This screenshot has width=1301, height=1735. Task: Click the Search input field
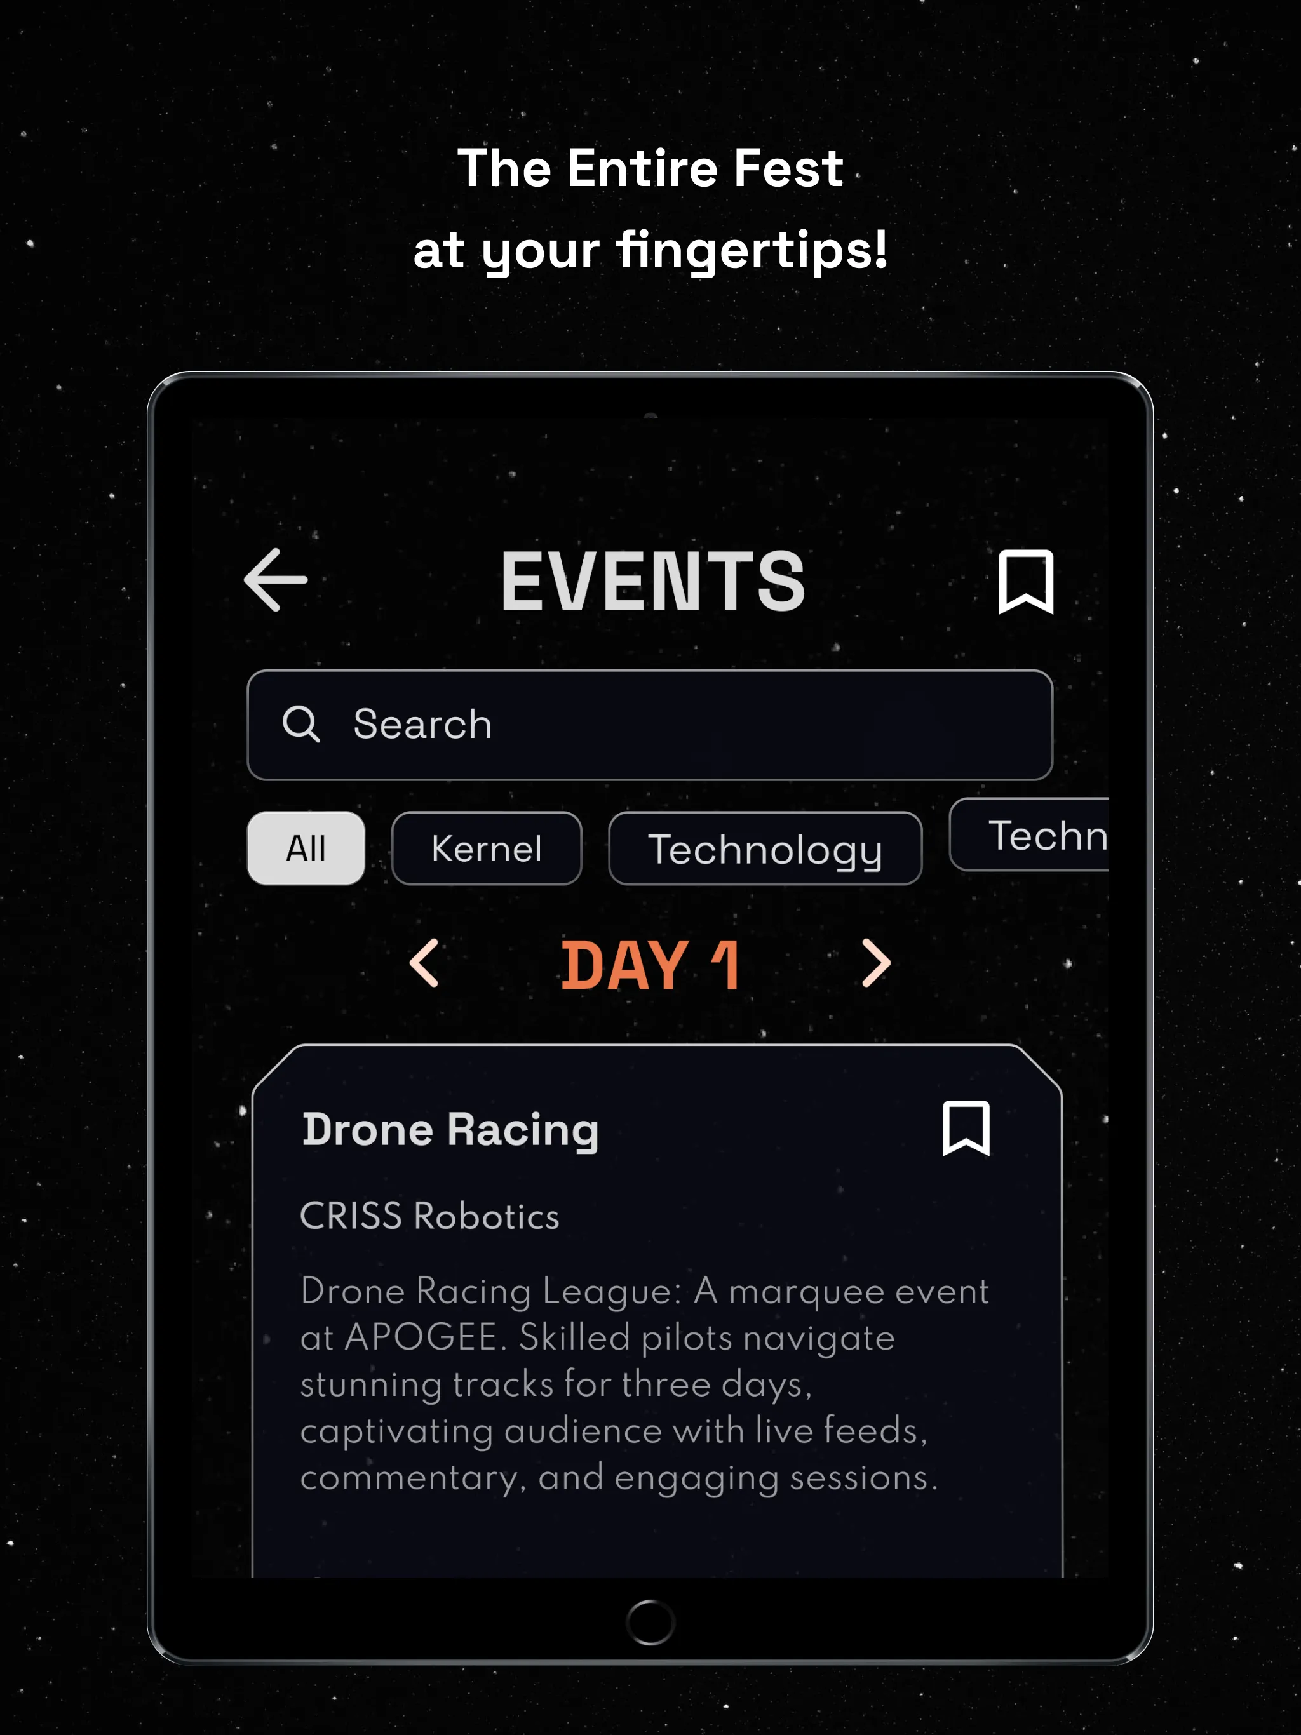point(649,724)
